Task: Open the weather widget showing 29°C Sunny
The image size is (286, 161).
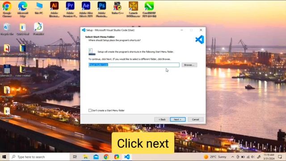Action: 215,157
